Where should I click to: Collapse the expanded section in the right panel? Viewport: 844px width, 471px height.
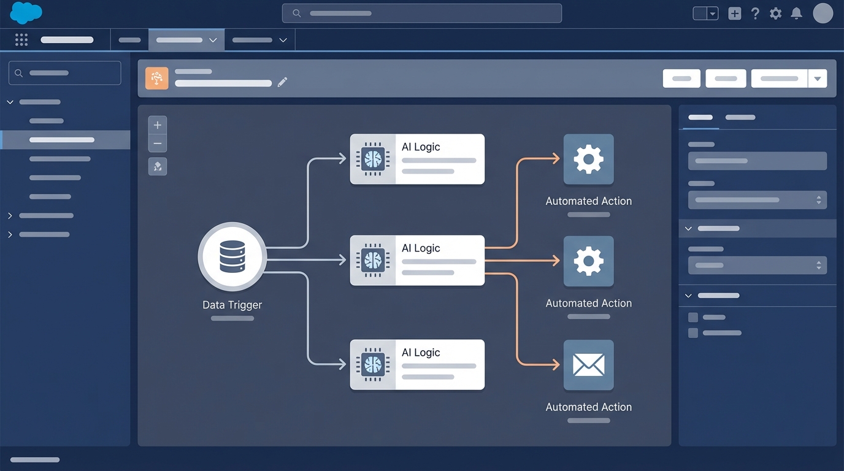[x=688, y=228]
